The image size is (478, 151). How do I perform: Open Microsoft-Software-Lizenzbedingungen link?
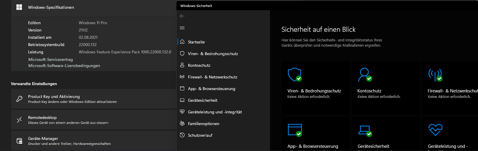pyautogui.click(x=64, y=66)
